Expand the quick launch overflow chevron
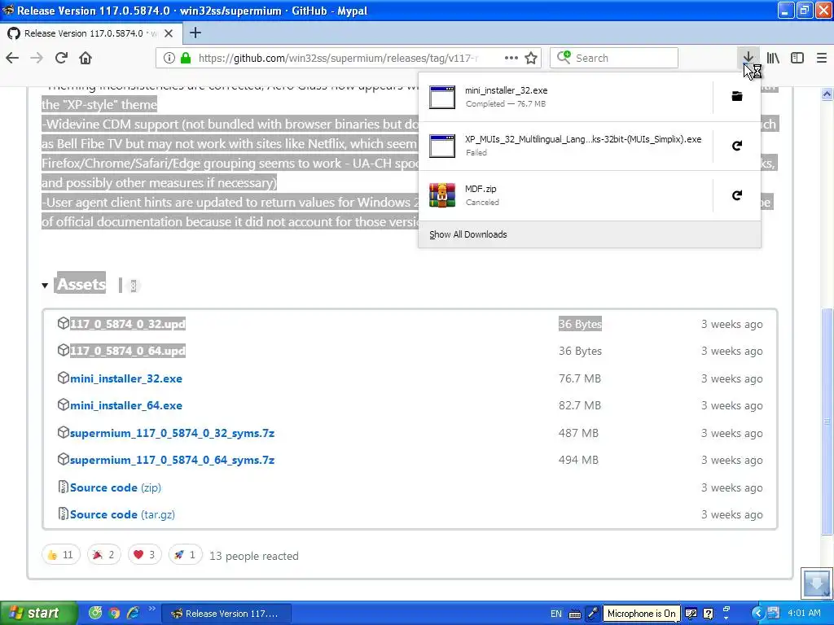834x625 pixels. [151, 609]
